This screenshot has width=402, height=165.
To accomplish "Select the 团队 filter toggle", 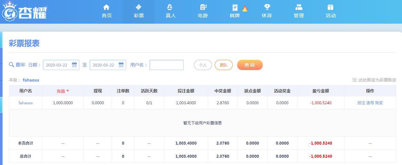I will pos(224,65).
